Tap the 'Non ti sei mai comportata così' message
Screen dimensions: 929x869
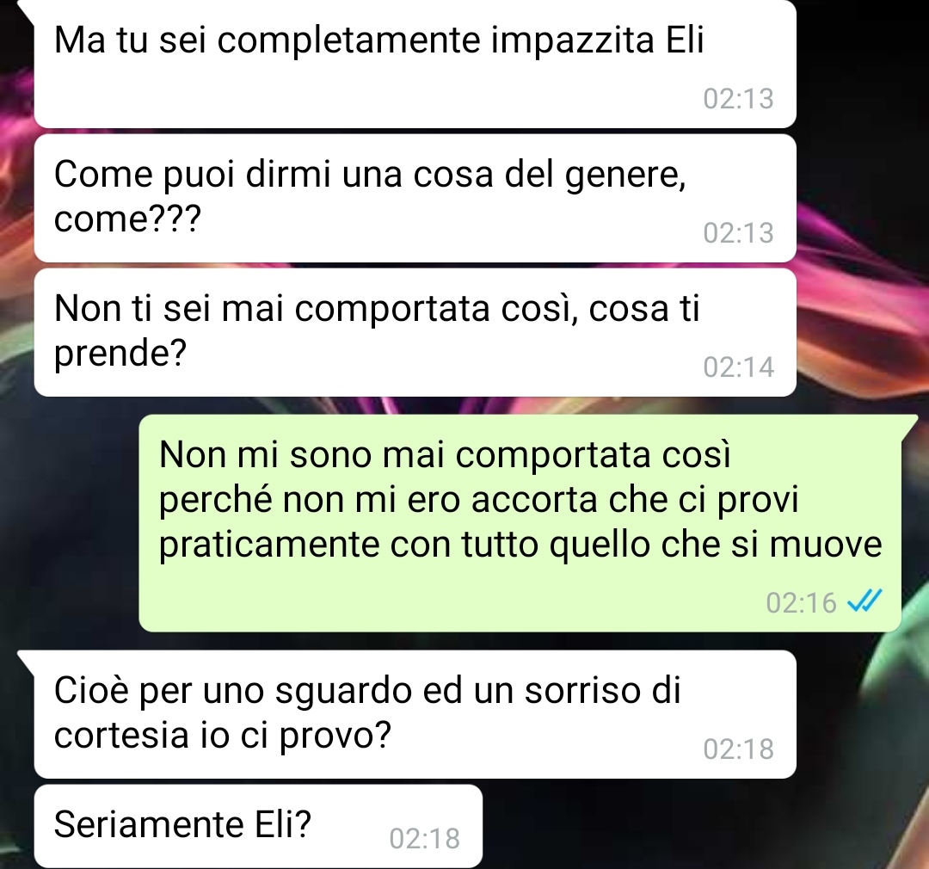click(x=415, y=333)
